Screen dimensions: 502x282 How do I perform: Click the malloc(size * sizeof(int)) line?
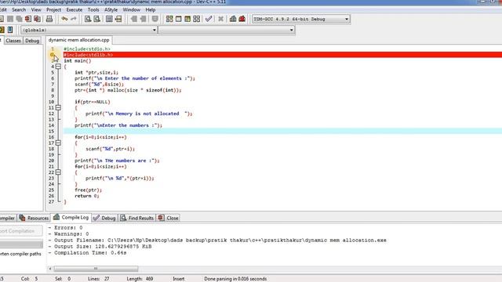click(x=128, y=90)
